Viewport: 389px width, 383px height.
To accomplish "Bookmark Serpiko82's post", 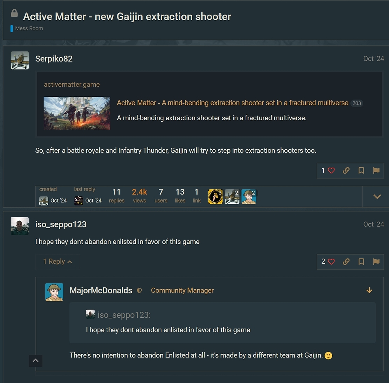I will coord(361,171).
